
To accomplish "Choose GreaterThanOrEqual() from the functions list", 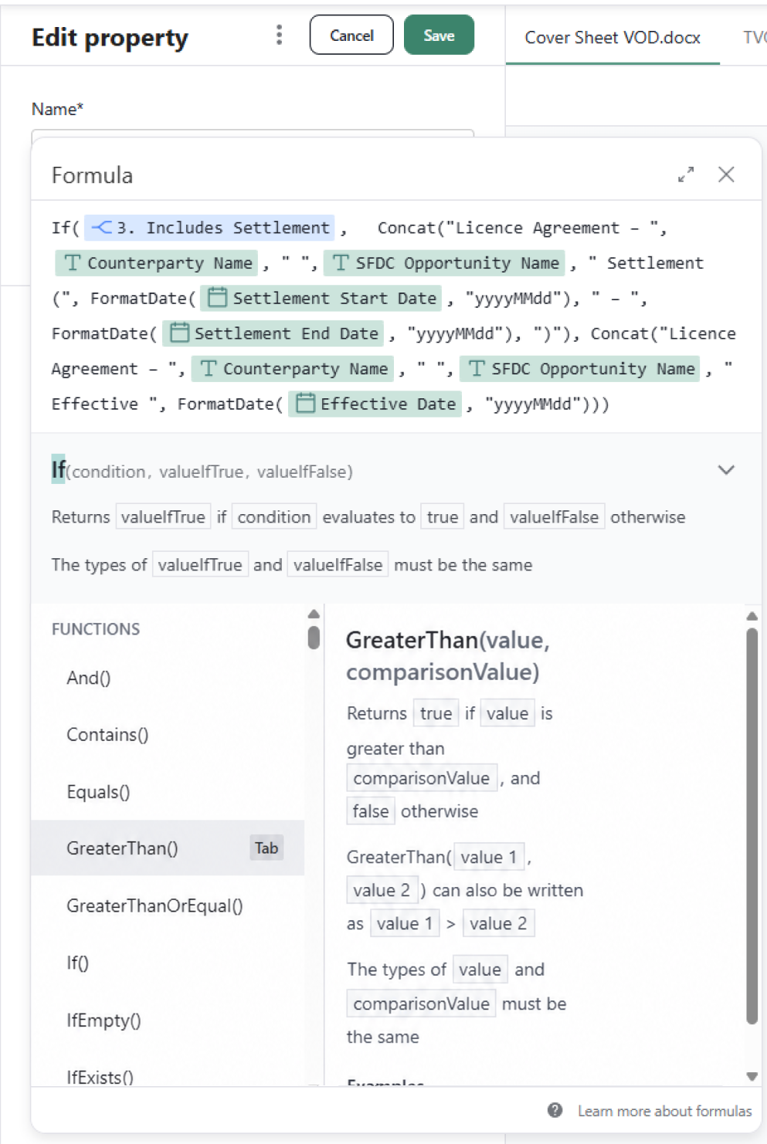I will [168, 905].
